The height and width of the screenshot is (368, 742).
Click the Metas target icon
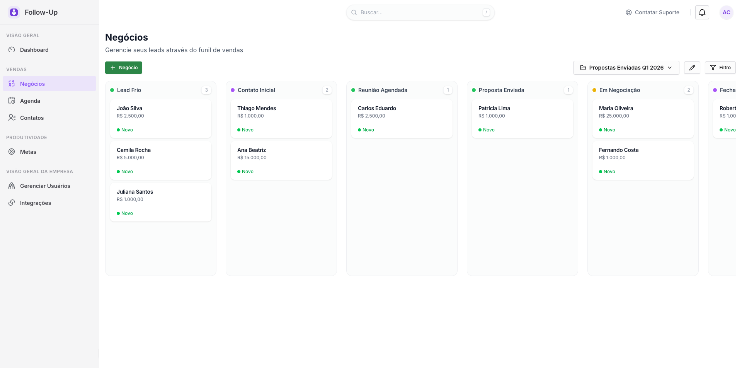11,152
